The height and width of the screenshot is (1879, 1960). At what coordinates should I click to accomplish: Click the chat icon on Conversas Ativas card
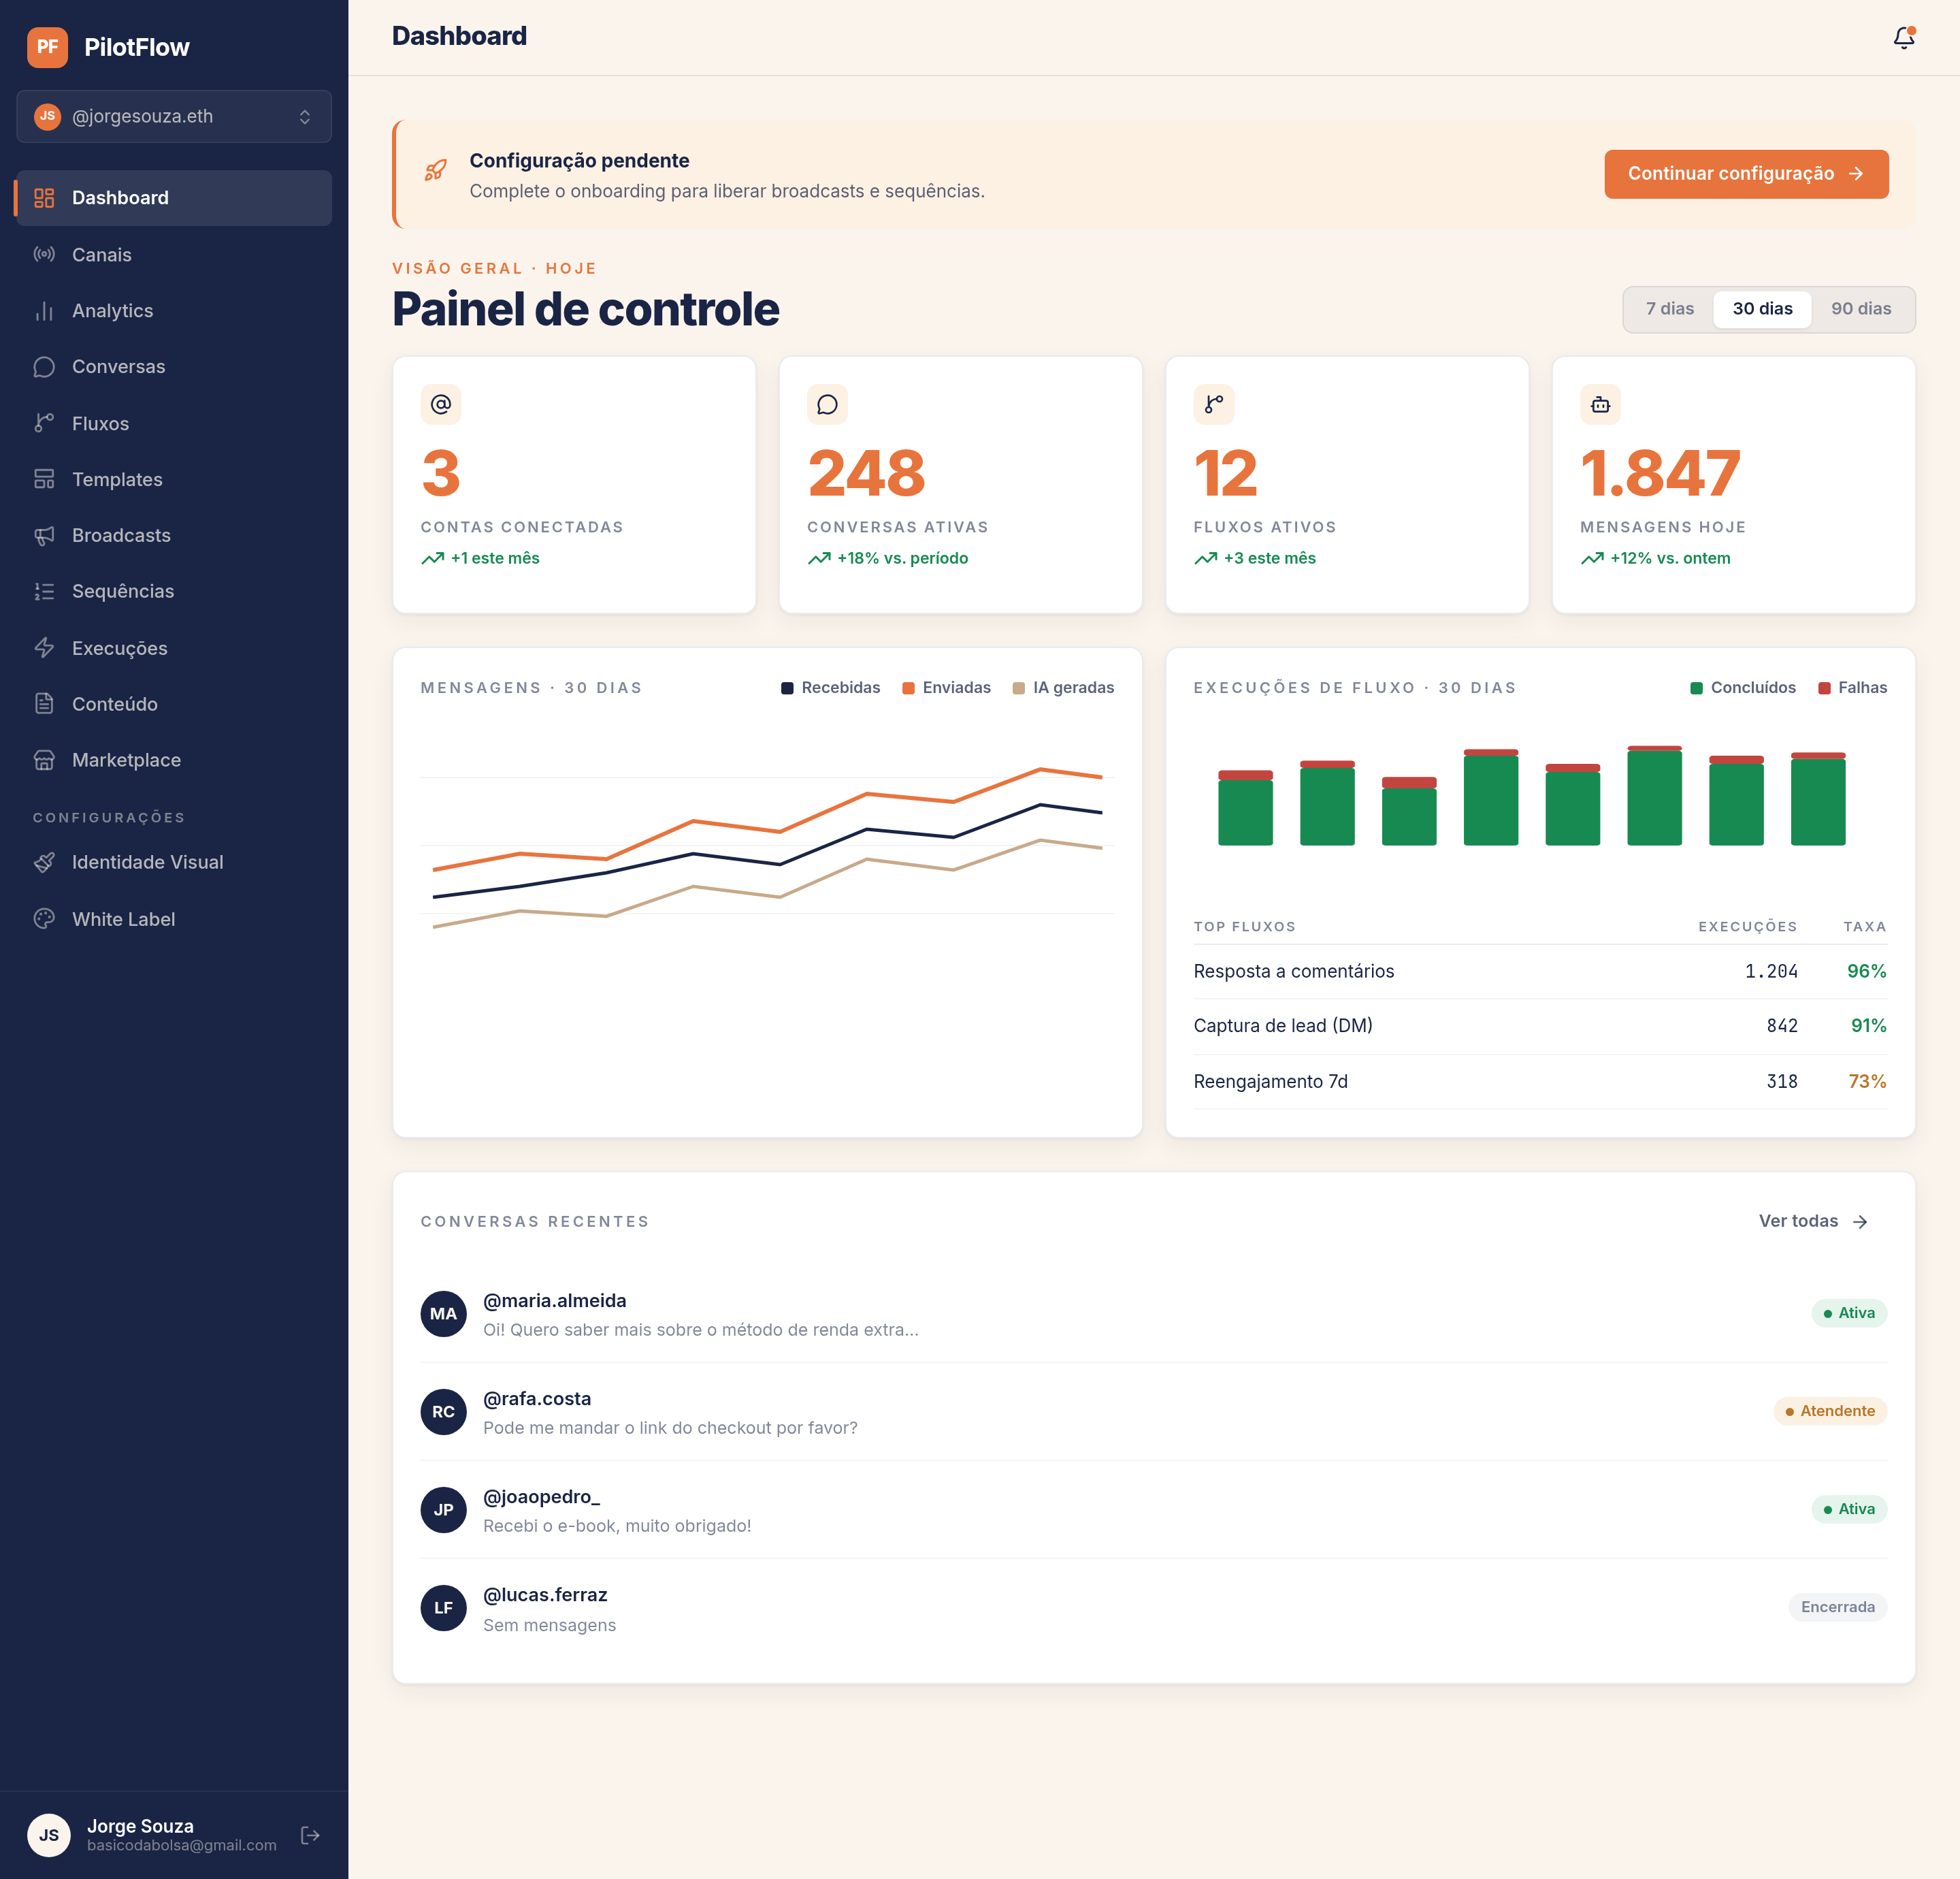(x=827, y=404)
